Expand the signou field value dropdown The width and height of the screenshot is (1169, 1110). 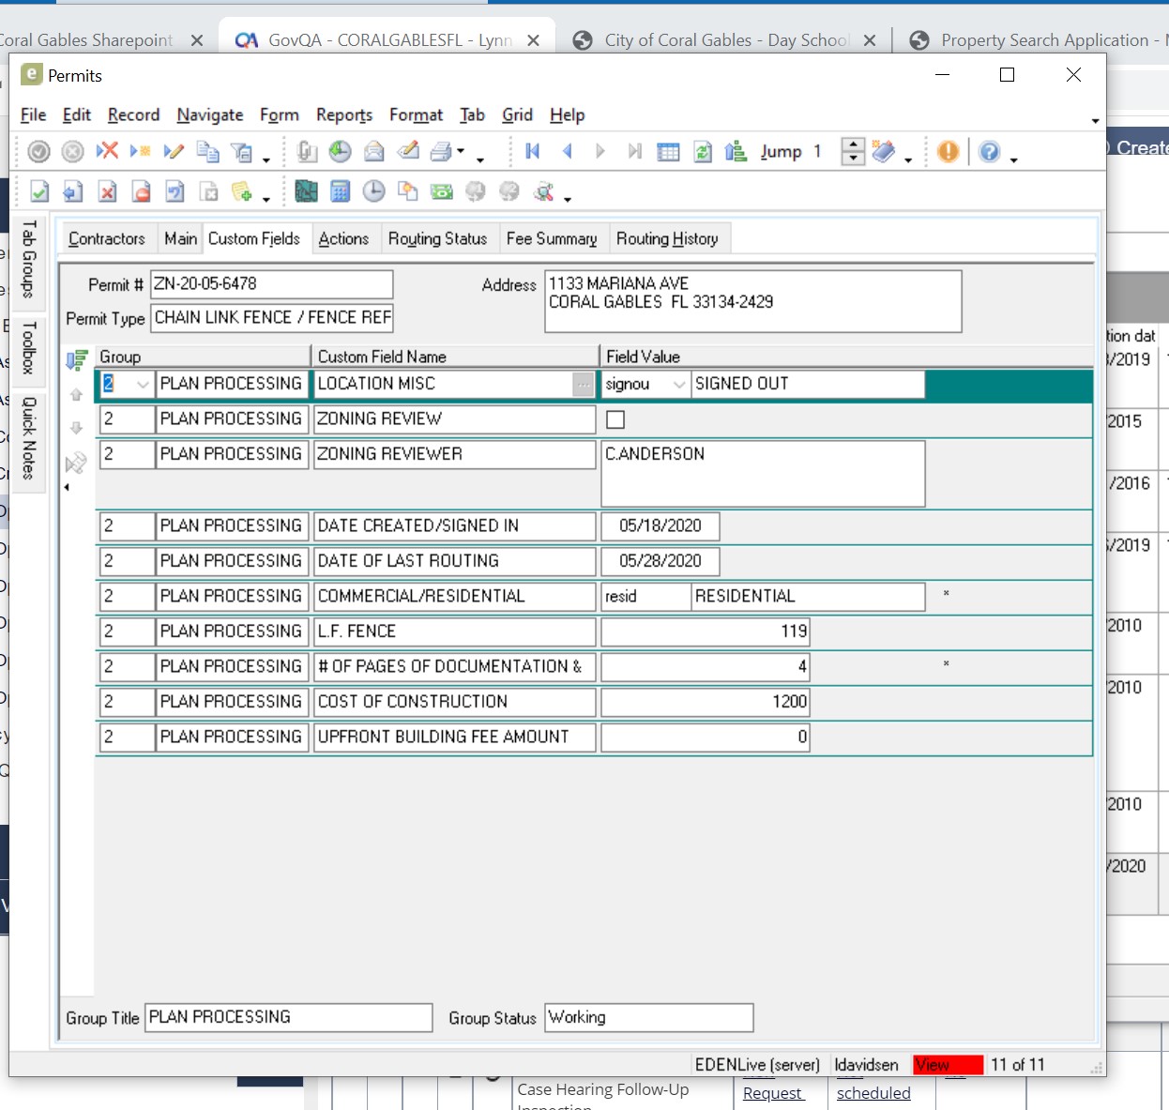(678, 385)
